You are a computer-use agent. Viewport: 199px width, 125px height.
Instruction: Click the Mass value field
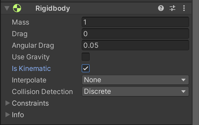(135, 22)
